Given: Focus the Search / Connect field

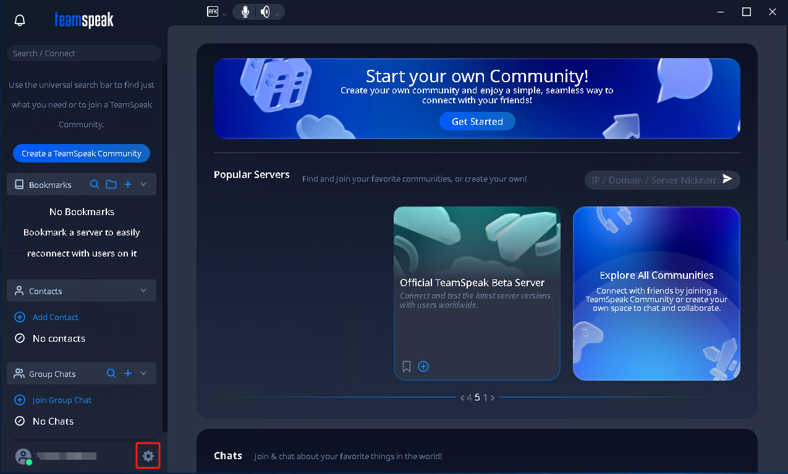Looking at the screenshot, I should tap(83, 53).
